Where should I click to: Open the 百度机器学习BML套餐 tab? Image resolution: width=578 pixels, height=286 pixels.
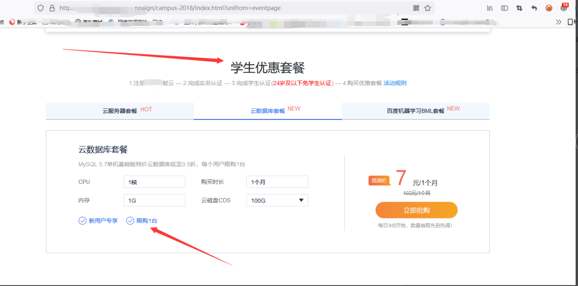(415, 111)
